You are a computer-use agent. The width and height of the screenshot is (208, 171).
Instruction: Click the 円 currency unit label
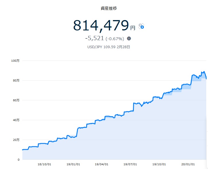pyautogui.click(x=133, y=28)
